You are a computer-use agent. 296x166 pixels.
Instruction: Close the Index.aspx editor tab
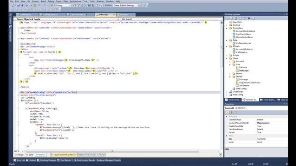(x=114, y=15)
